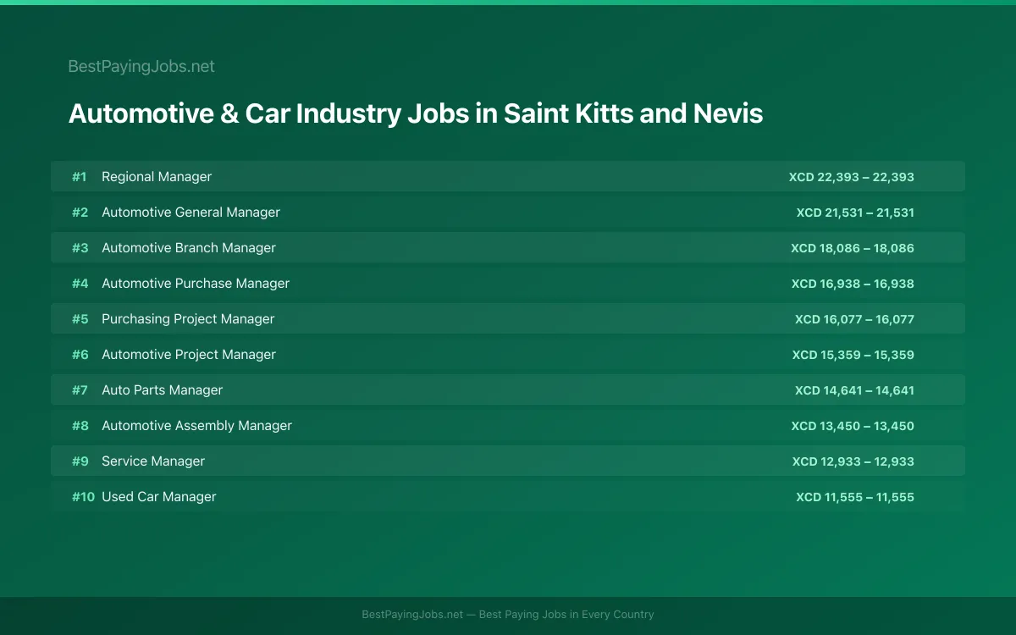Click salary XCD 18,086 – 18,086
Viewport: 1016px width, 635px height.
pyautogui.click(x=853, y=248)
